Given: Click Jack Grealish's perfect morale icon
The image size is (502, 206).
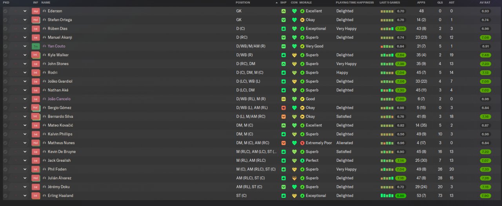Looking at the screenshot, I should pyautogui.click(x=302, y=161).
